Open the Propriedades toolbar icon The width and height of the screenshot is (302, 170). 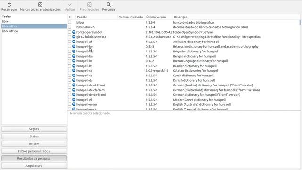[x=89, y=5]
